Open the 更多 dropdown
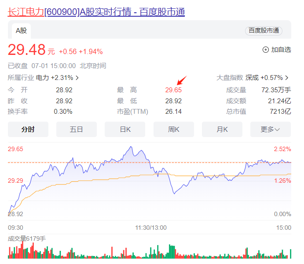This screenshot has width=304, height=264. tap(271, 129)
